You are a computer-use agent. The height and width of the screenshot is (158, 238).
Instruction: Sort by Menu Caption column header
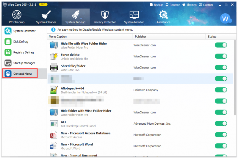coord(90,37)
